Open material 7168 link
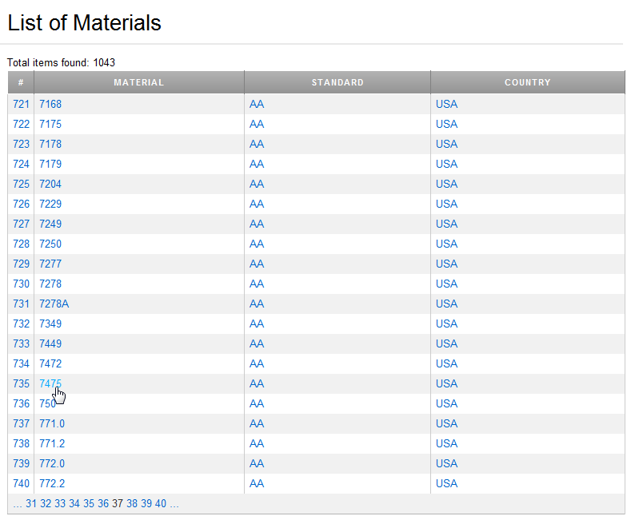Screen dimensions: 635x524 50,104
